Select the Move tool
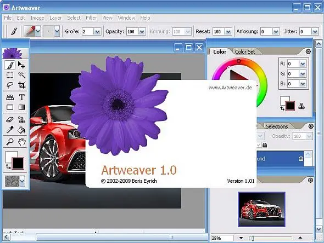Viewport: 324px width, 243px height. (x=21, y=65)
